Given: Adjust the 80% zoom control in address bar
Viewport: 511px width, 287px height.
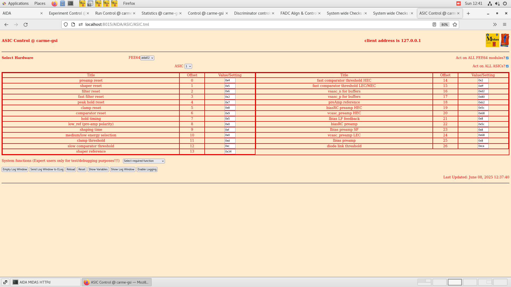Looking at the screenshot, I should (444, 24).
